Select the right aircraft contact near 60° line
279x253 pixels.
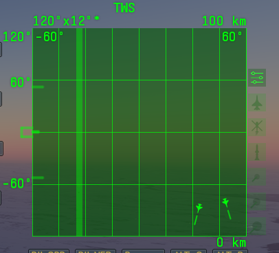(225, 203)
